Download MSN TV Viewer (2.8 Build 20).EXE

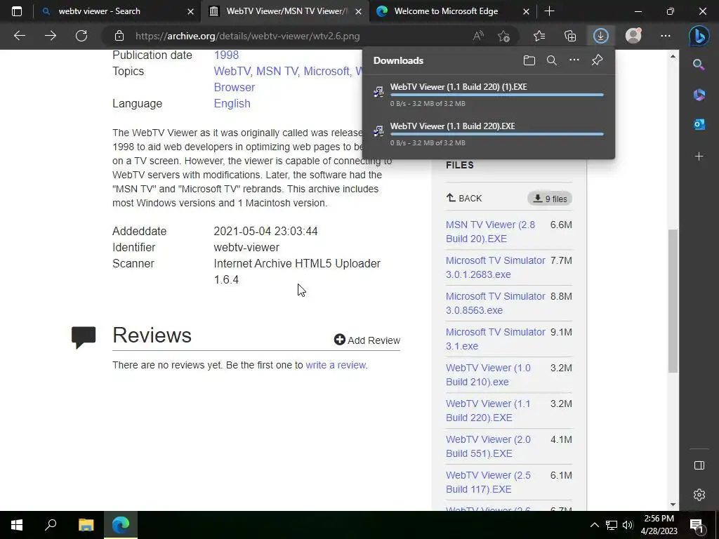490,232
